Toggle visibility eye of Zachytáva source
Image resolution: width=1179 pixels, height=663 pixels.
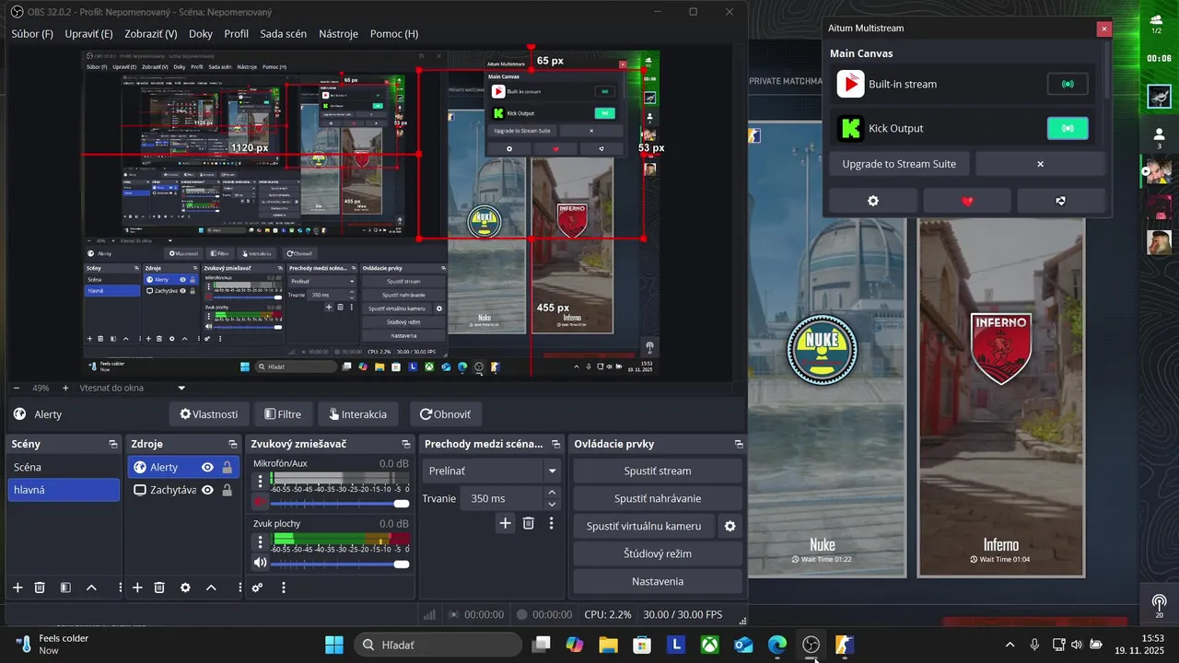click(207, 490)
